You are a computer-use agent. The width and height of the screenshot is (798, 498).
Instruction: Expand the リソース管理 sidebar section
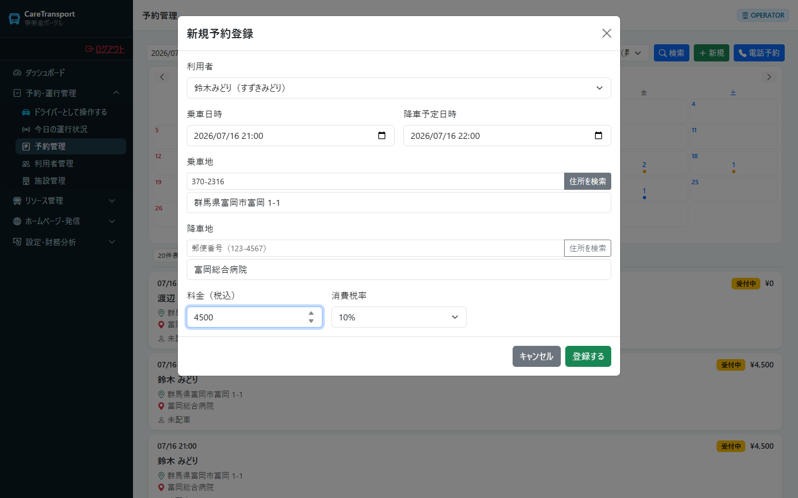coord(66,200)
